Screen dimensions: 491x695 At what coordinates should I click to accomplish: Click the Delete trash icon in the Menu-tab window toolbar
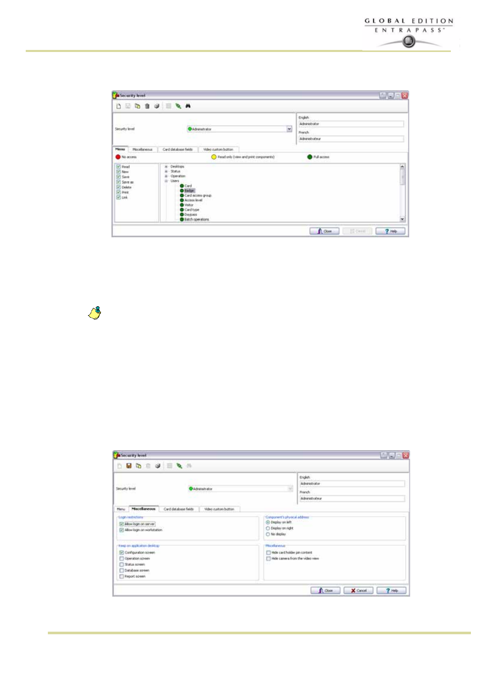[x=147, y=106]
